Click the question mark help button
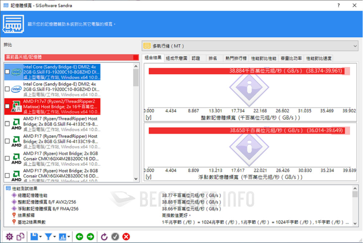This screenshot has height=243, width=363. coord(338,5)
